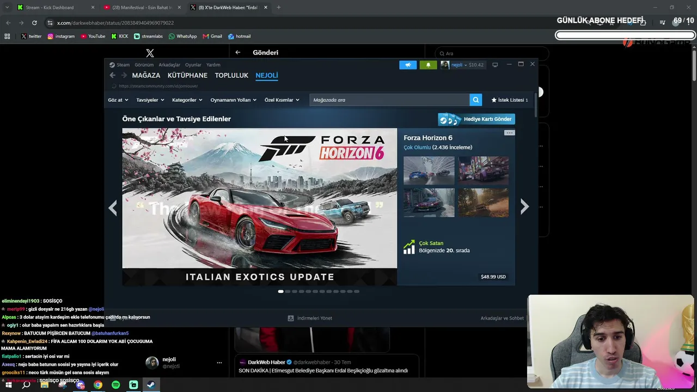
Task: Open Discord from the taskbar
Action: tap(81, 385)
